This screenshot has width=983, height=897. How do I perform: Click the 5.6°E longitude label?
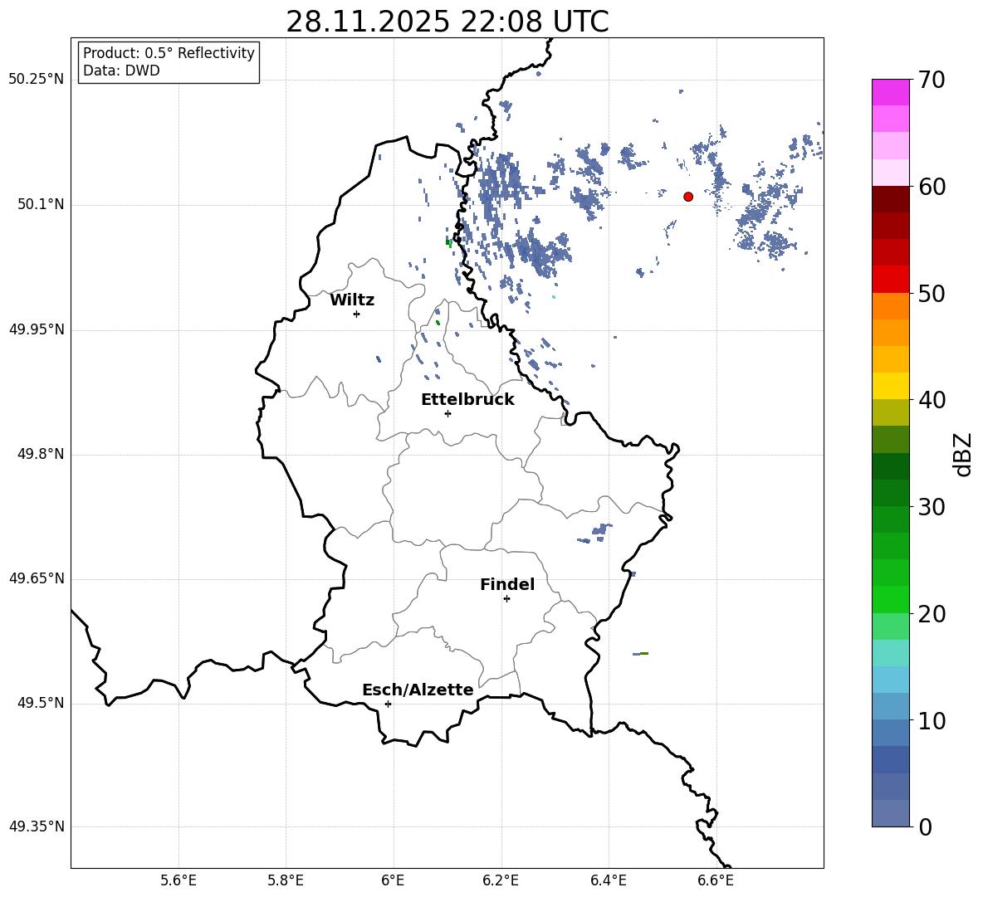(x=179, y=880)
